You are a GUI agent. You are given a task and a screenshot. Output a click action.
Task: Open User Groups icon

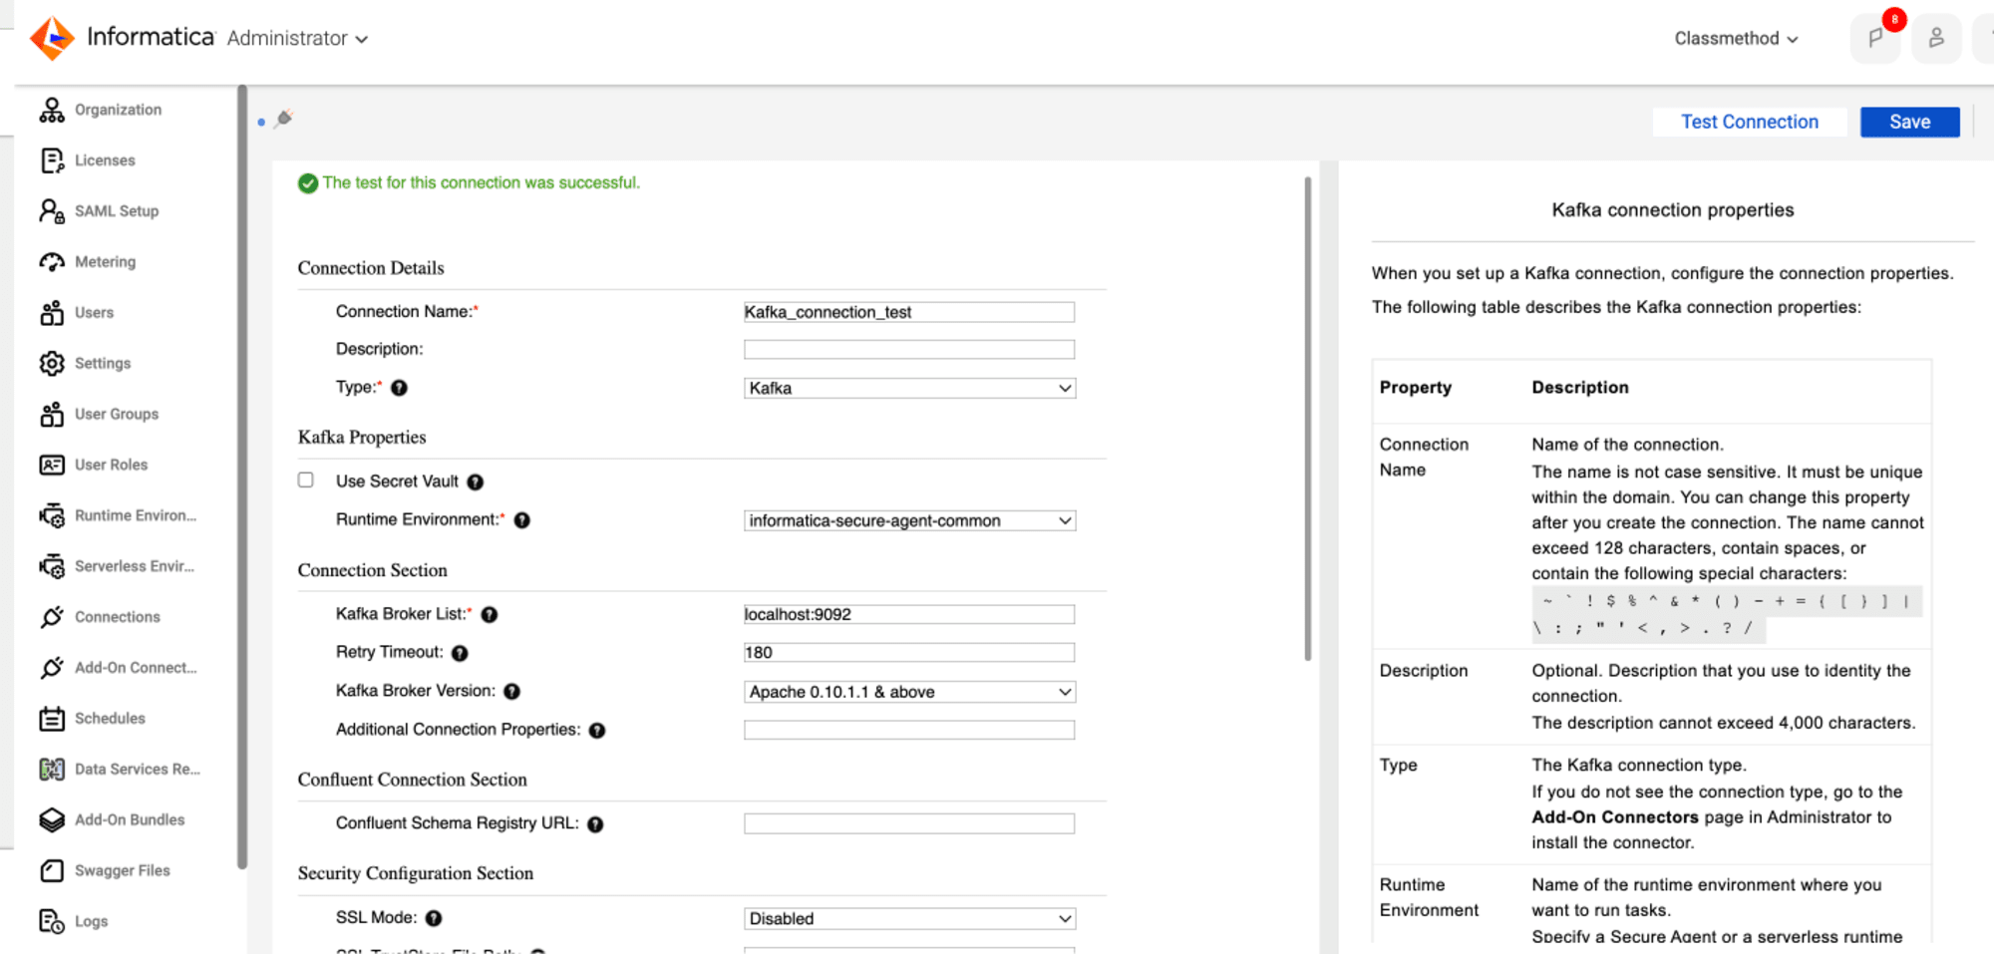[52, 415]
